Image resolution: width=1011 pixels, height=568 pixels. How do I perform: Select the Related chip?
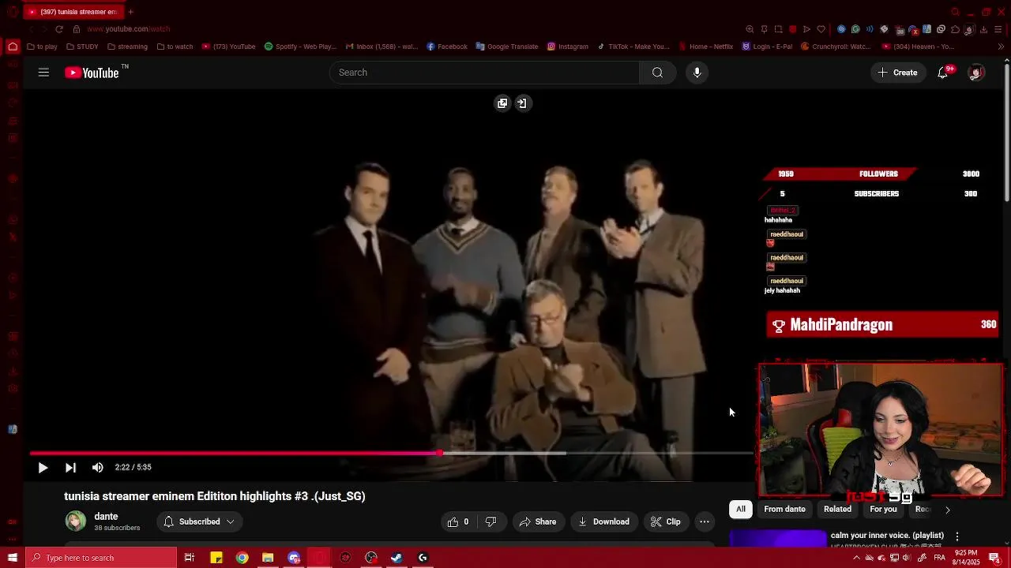coord(837,510)
